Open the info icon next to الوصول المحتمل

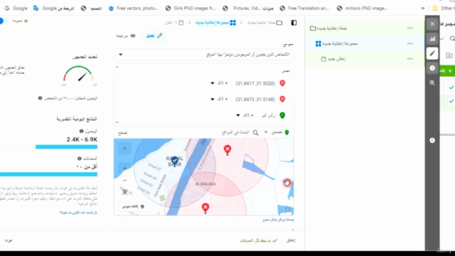click(x=40, y=98)
